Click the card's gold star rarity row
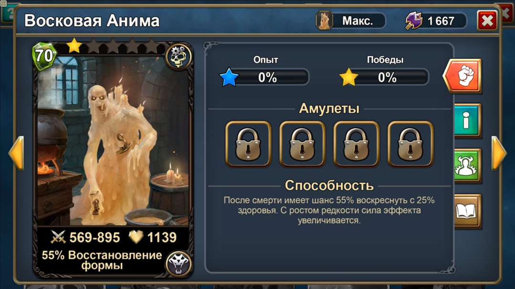This screenshot has height=289, width=515. pos(113,46)
